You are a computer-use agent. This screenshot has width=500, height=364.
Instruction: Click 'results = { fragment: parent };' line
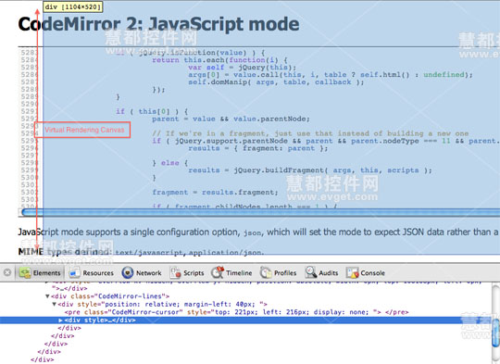click(x=257, y=148)
